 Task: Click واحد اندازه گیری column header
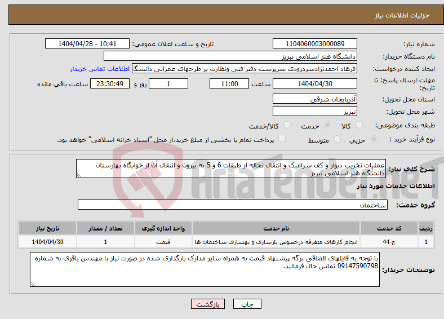click(163, 228)
